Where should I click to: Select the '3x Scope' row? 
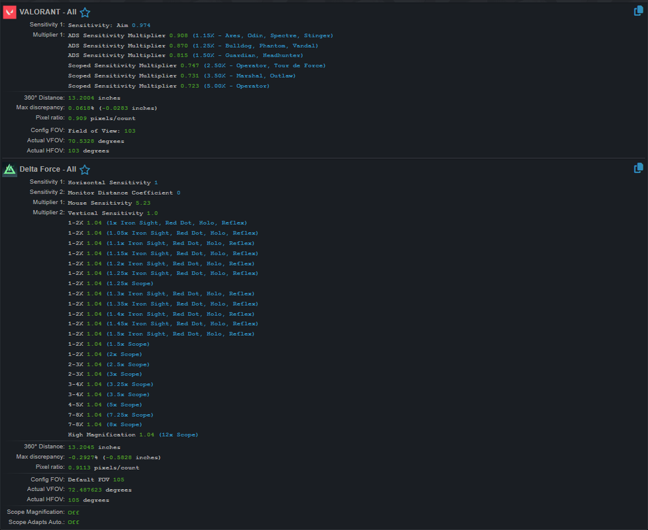105,374
